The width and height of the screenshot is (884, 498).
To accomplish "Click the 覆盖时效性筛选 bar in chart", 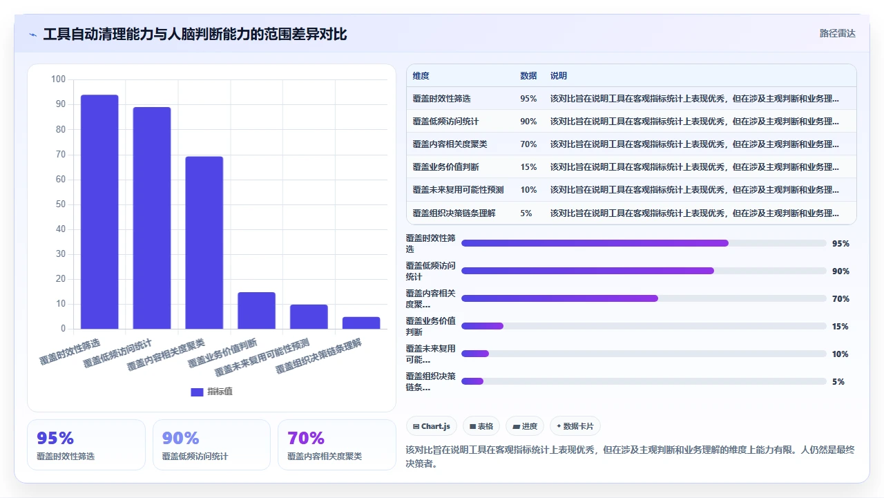I will (99, 212).
